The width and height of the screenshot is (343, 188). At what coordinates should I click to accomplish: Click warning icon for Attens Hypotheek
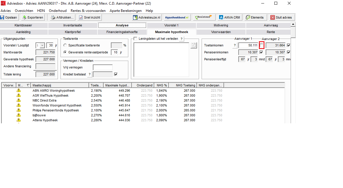(x=19, y=120)
